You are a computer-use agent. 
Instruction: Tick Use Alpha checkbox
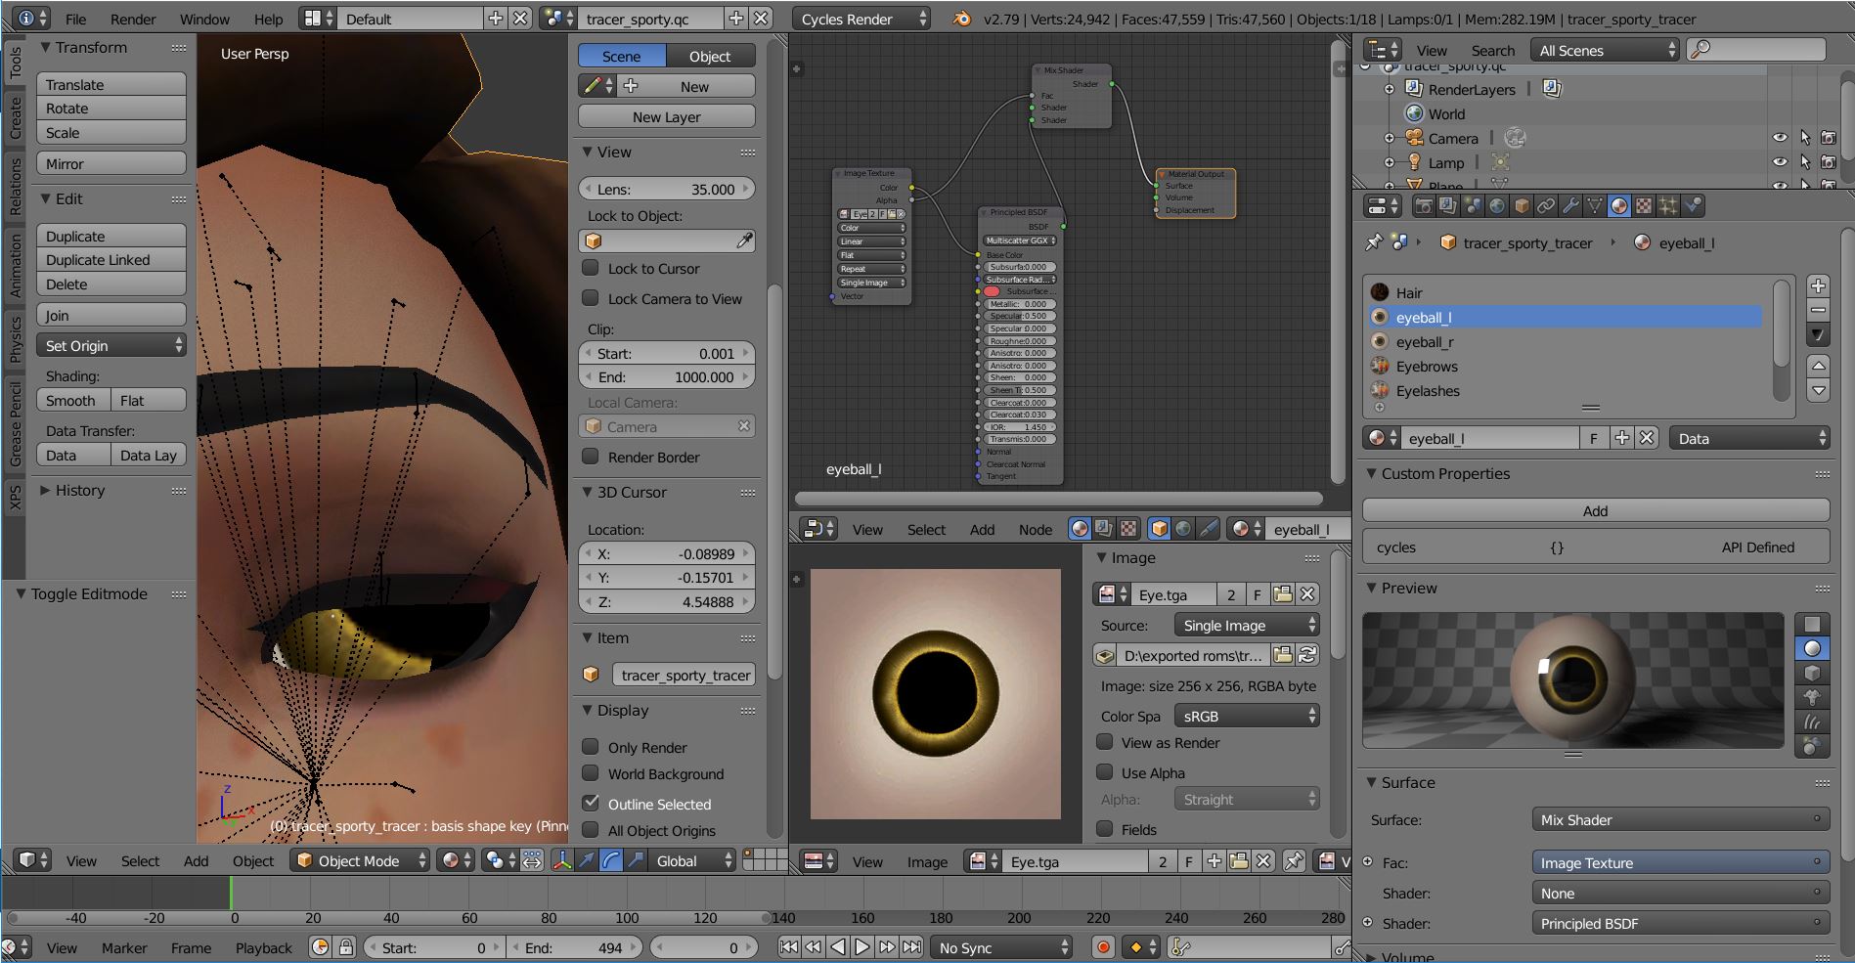click(x=1105, y=772)
